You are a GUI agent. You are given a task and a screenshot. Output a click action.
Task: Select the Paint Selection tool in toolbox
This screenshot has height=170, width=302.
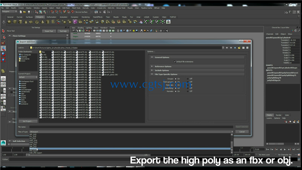(x=3, y=42)
